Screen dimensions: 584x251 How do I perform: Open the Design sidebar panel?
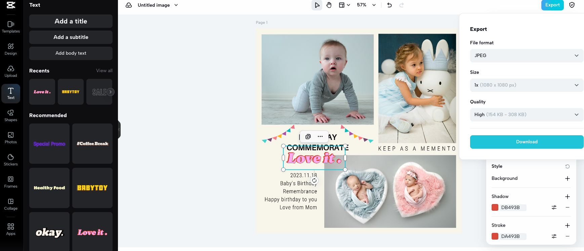11,49
